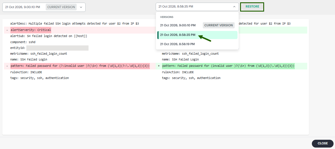Viewport: 335px width, 149px height.
Task: Click alertSub: SH failed login line
Action: pos(49,36)
